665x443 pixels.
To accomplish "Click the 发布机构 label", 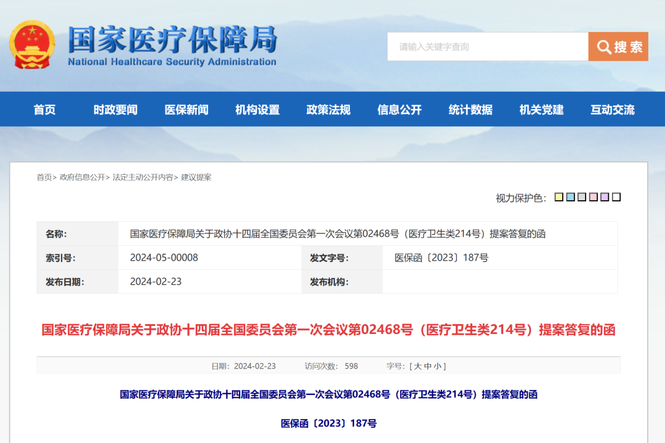I will coord(329,282).
